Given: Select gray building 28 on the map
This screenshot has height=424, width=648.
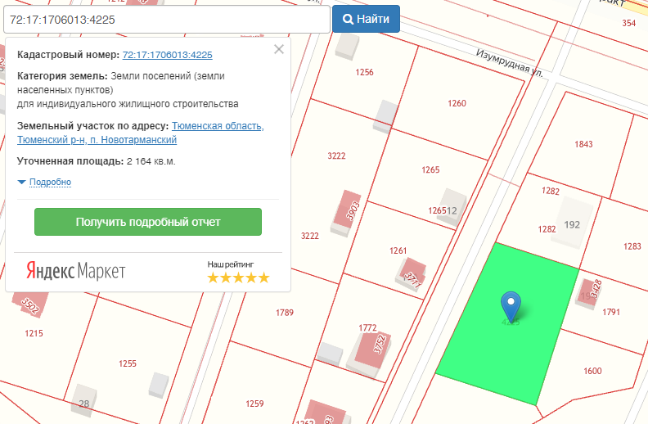Looking at the screenshot, I should pos(83,399).
